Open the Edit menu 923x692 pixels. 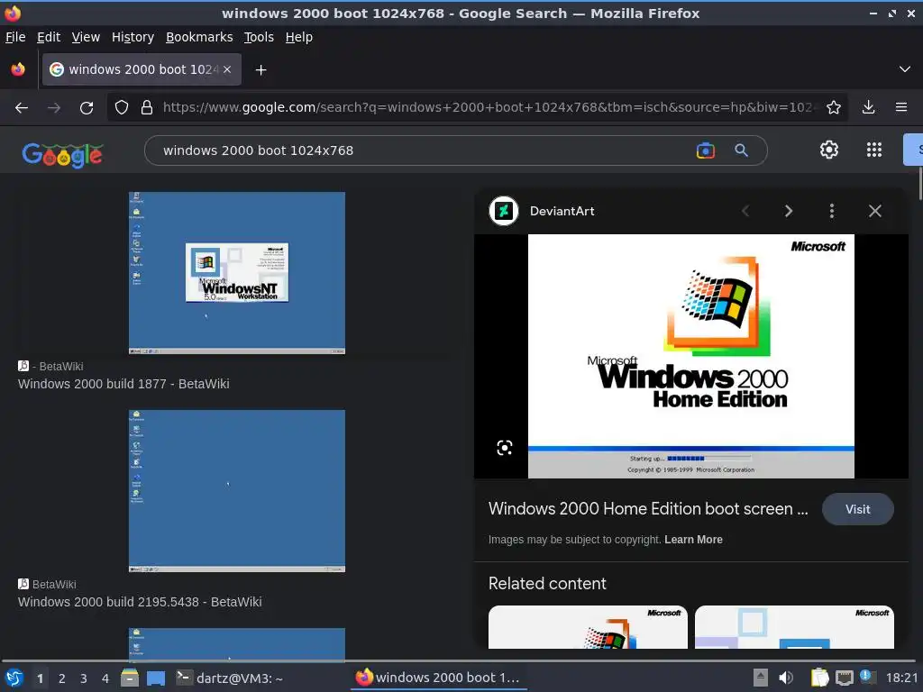tap(49, 37)
